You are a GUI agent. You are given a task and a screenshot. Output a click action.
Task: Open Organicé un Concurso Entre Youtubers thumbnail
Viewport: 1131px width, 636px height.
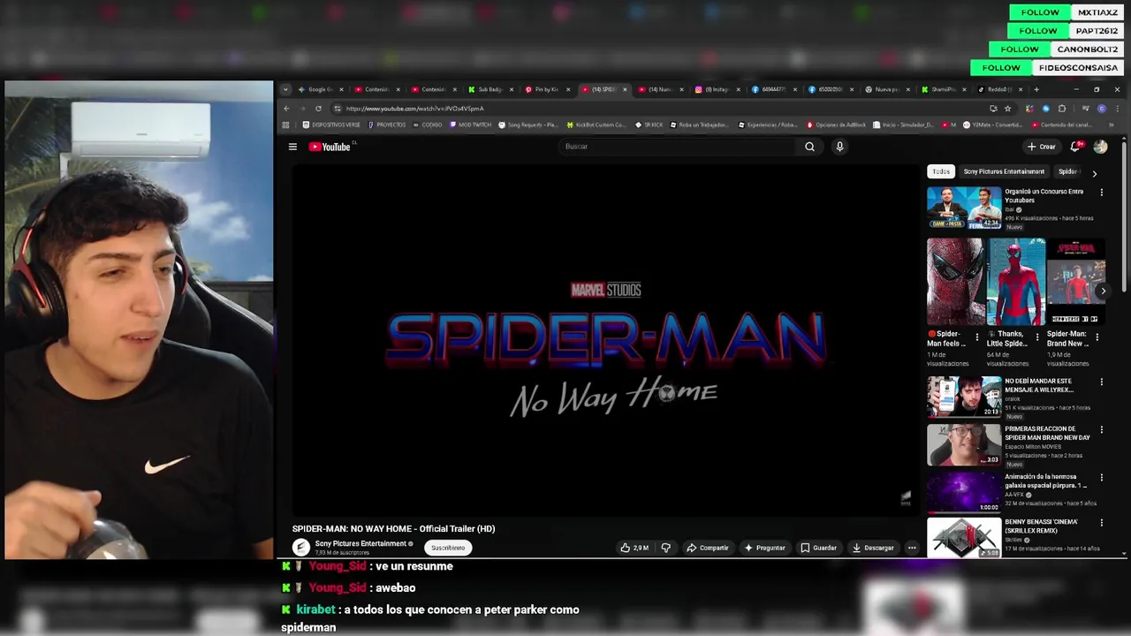[x=963, y=208]
